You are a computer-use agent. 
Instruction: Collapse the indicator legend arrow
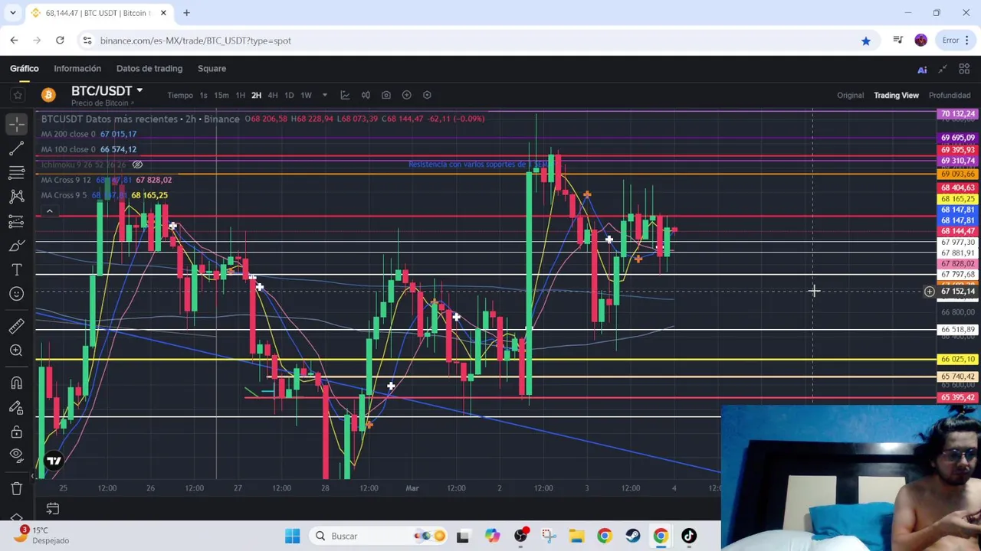tap(49, 211)
